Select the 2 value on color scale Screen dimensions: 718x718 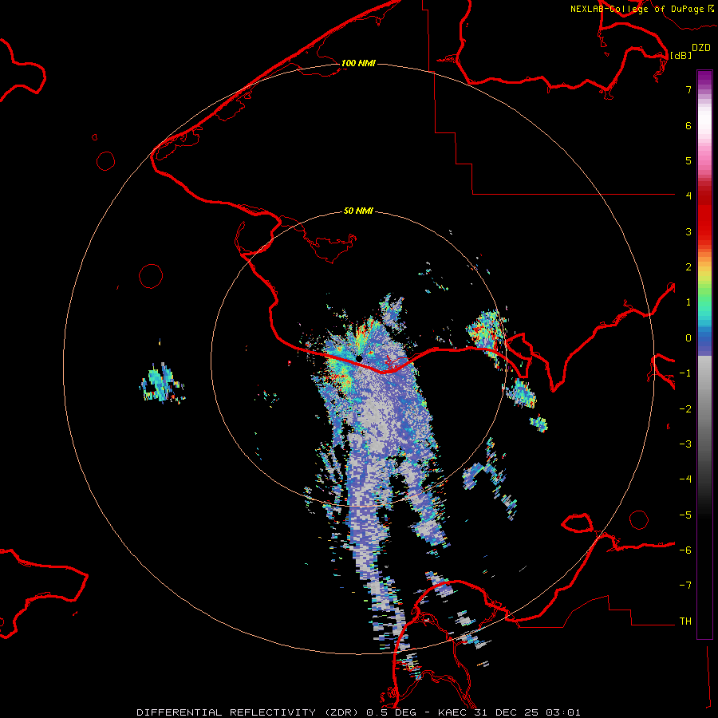(x=688, y=267)
